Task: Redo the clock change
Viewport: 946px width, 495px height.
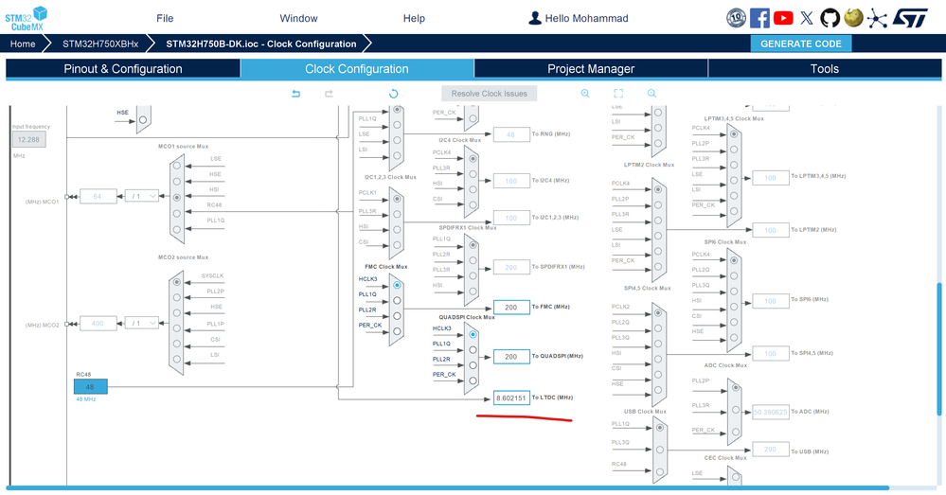Action: click(329, 94)
